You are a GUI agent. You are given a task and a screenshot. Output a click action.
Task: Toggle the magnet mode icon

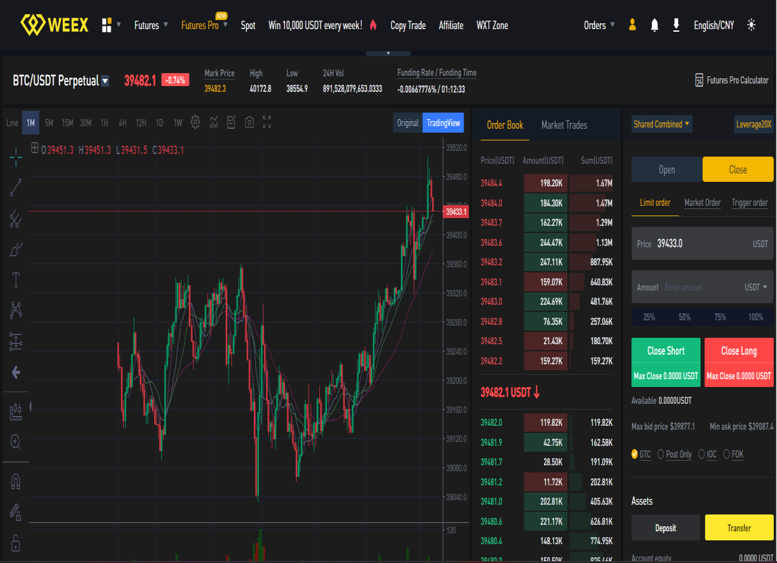[x=16, y=481]
